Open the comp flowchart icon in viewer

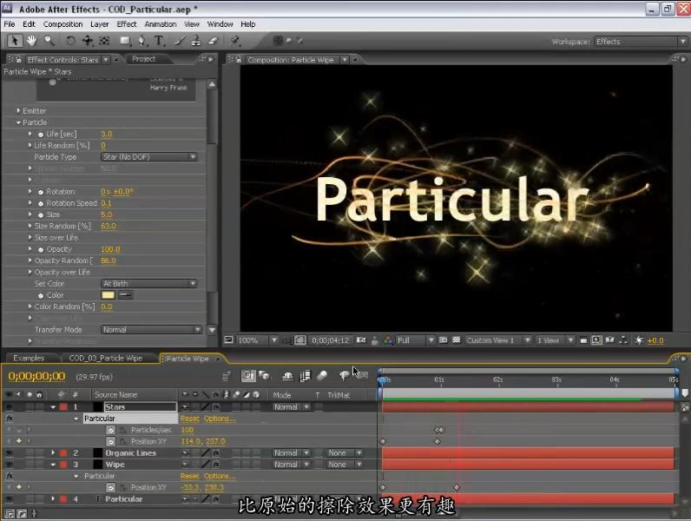click(x=623, y=340)
